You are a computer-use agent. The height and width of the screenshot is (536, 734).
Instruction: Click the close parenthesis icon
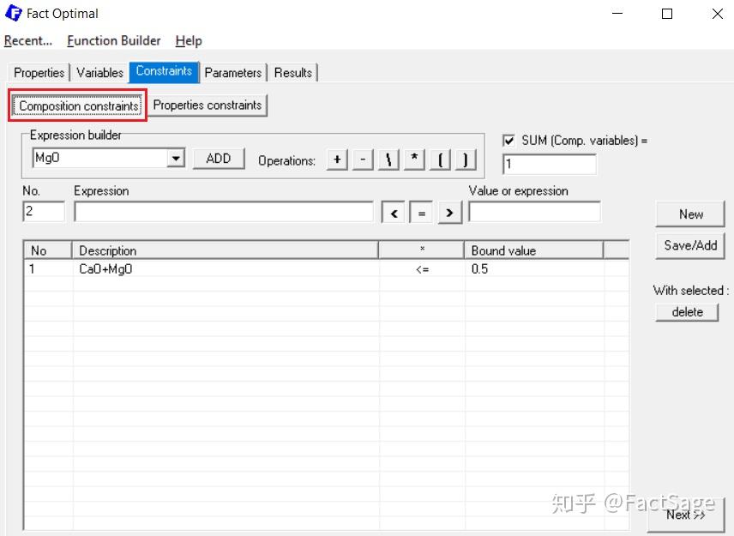466,160
